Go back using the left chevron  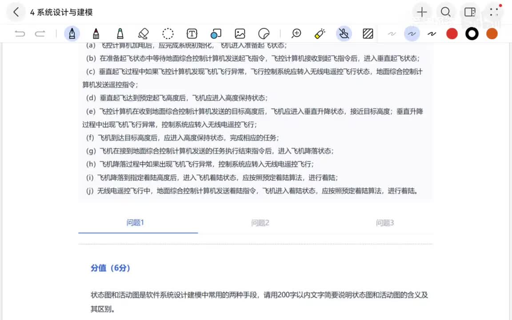[16, 12]
